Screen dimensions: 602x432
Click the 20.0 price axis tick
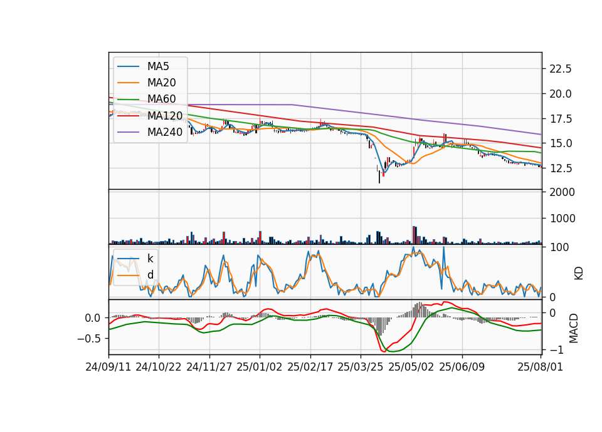(561, 94)
